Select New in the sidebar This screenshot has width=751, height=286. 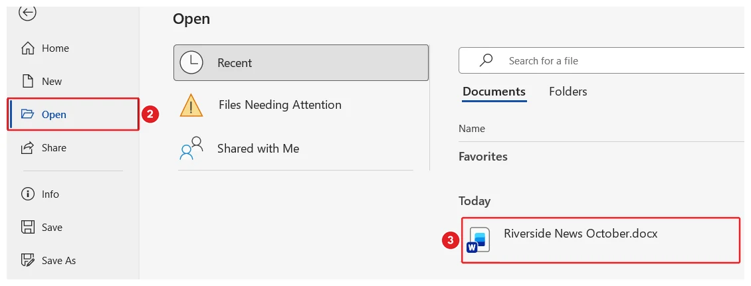[x=73, y=82]
